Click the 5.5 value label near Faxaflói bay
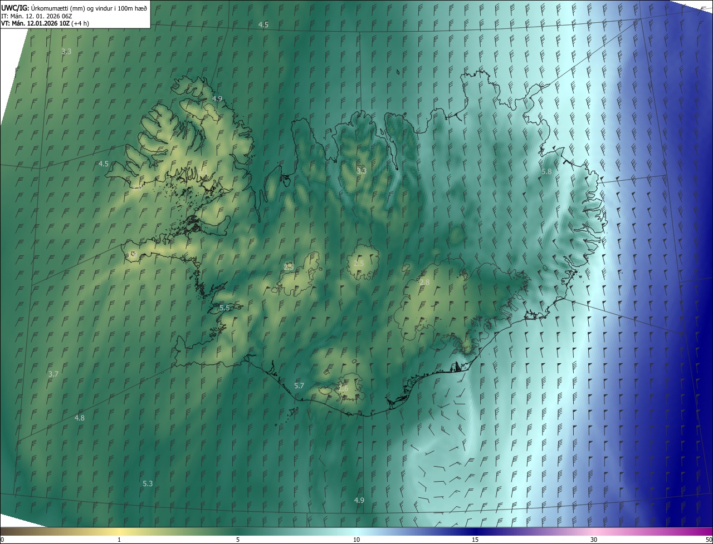Screen dimensions: 713x544 [224, 308]
